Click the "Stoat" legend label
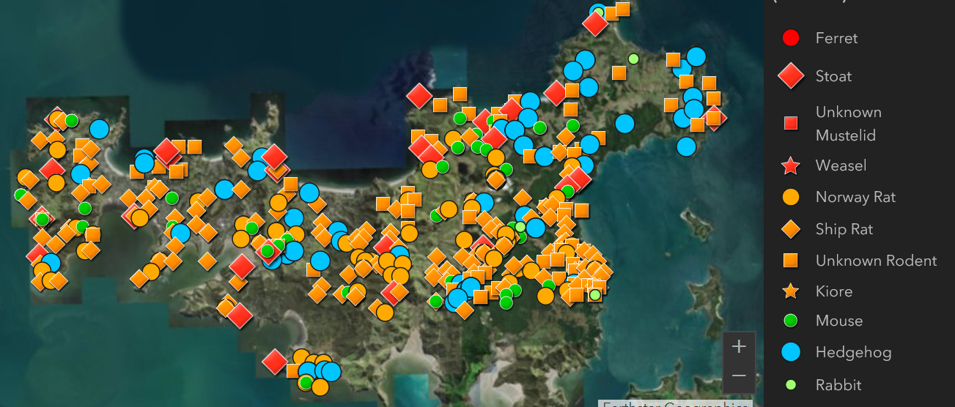This screenshot has height=407, width=955. (x=833, y=76)
